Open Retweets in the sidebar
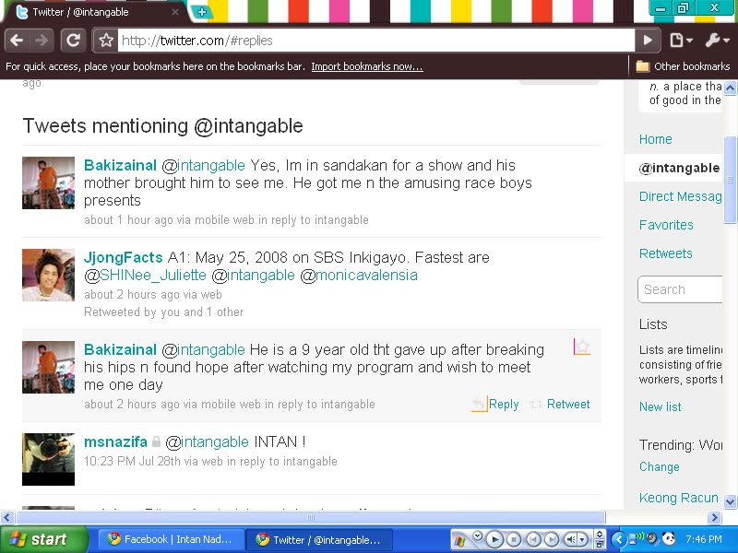The image size is (738, 553). [665, 253]
